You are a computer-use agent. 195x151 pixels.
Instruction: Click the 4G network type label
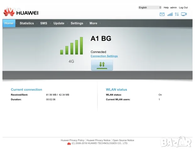click(71, 61)
